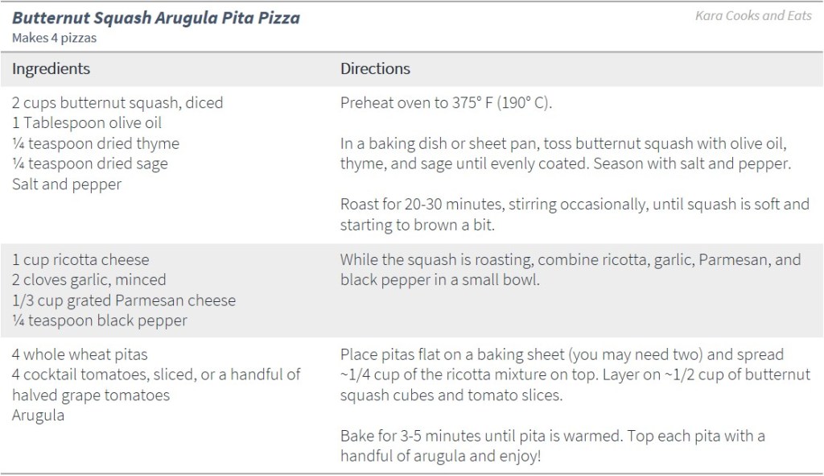824x476 pixels.
Task: Click the Arugula ingredient line
Action: pos(38,416)
